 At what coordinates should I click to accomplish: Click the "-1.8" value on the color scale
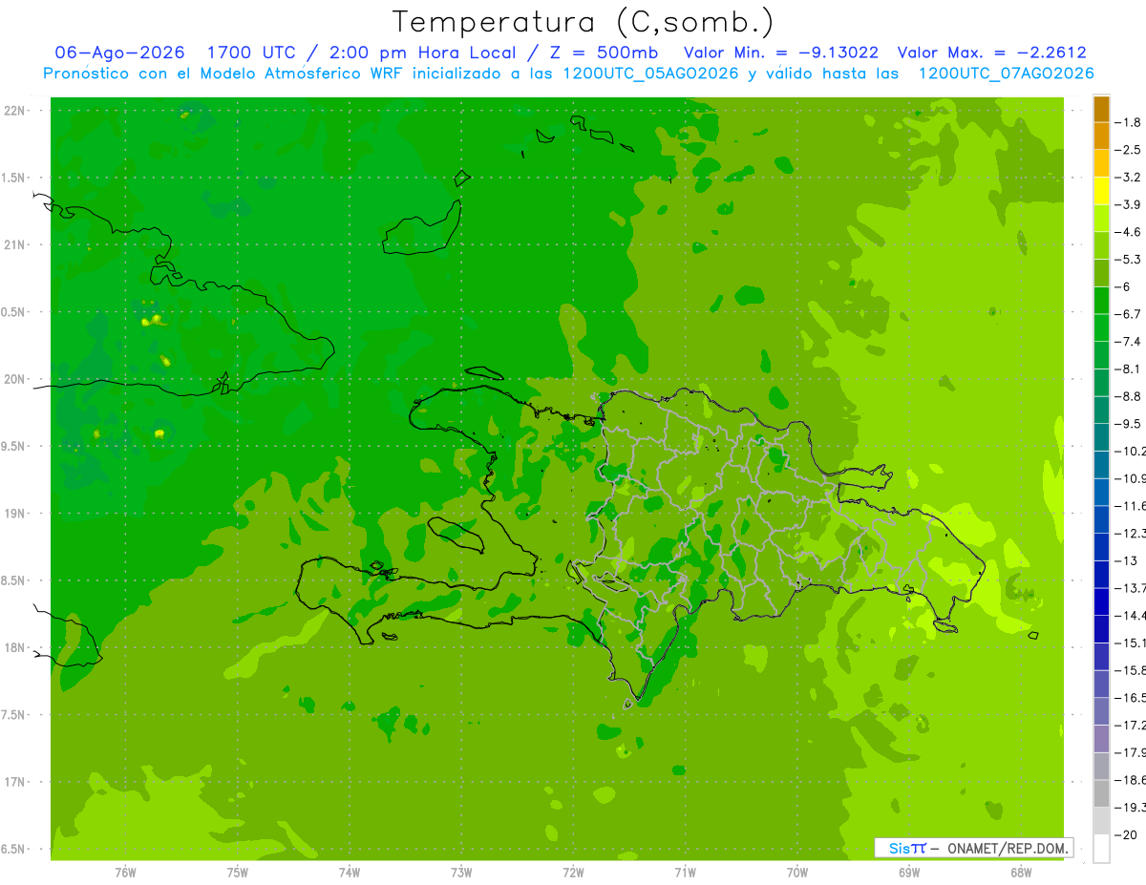[1129, 122]
